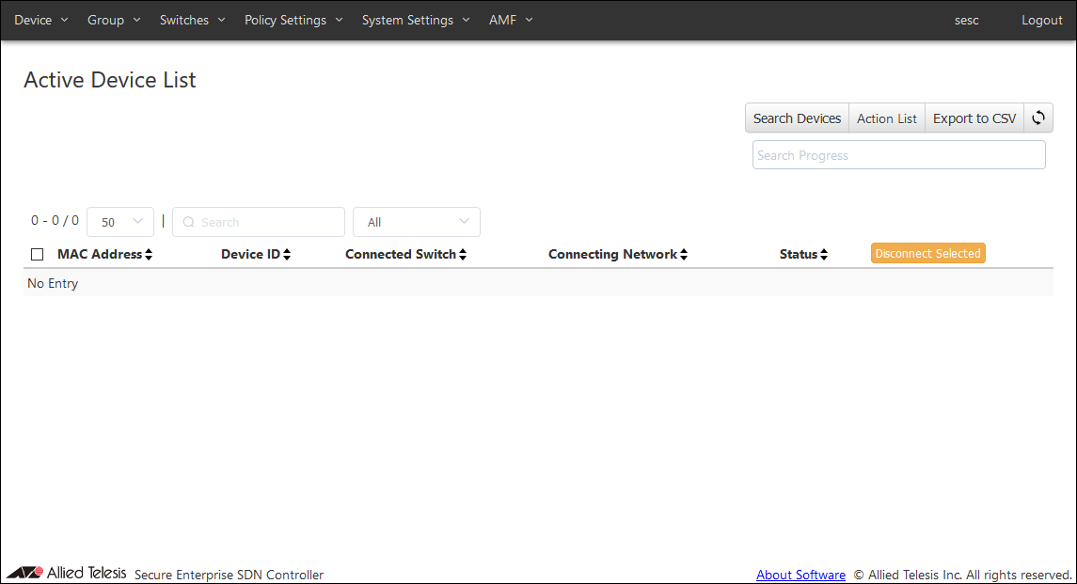Sort by MAC Address column arrows
Image resolution: width=1077 pixels, height=584 pixels.
pyautogui.click(x=149, y=255)
